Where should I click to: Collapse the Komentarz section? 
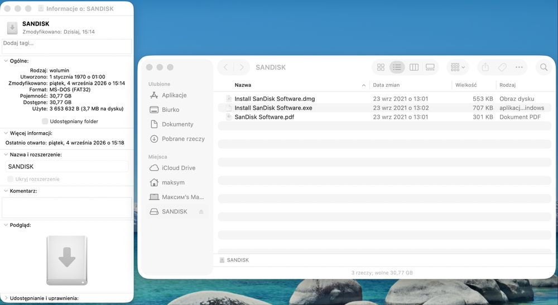(x=6, y=191)
